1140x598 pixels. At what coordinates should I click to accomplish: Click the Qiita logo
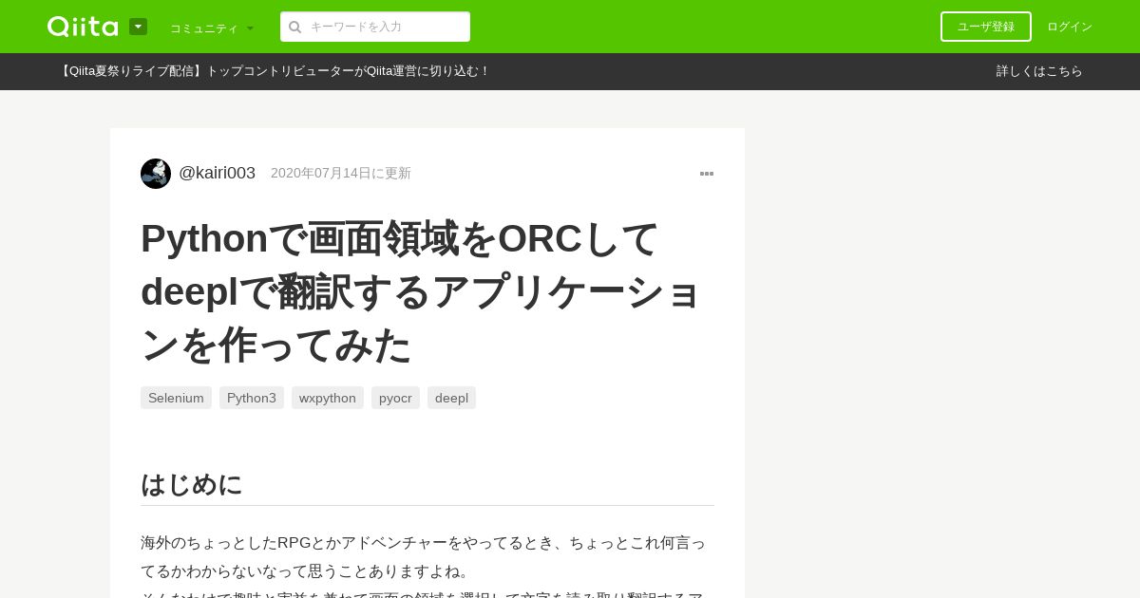coord(83,27)
